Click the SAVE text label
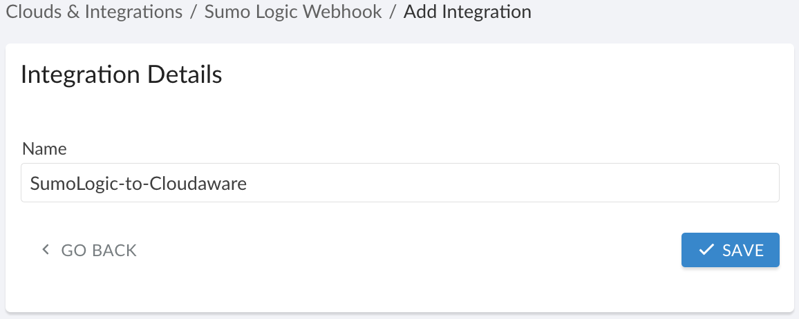The width and height of the screenshot is (799, 319). click(x=743, y=250)
